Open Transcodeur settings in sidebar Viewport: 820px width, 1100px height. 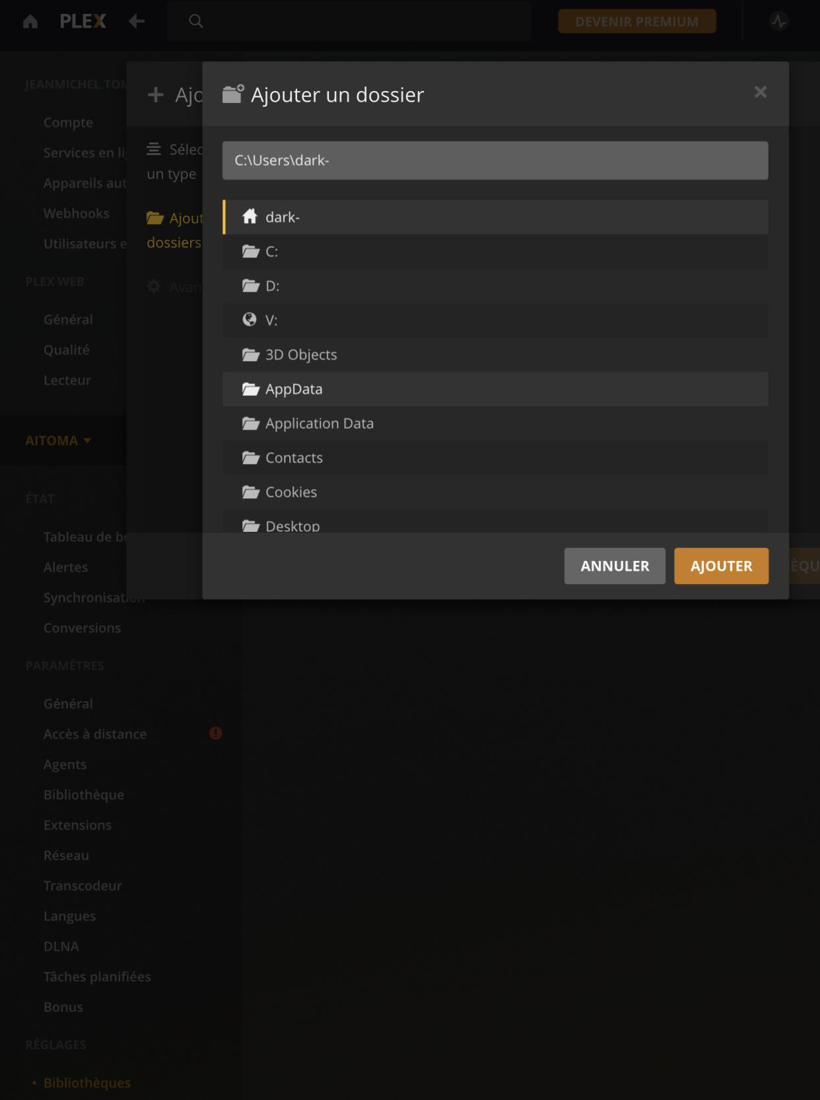tap(83, 886)
